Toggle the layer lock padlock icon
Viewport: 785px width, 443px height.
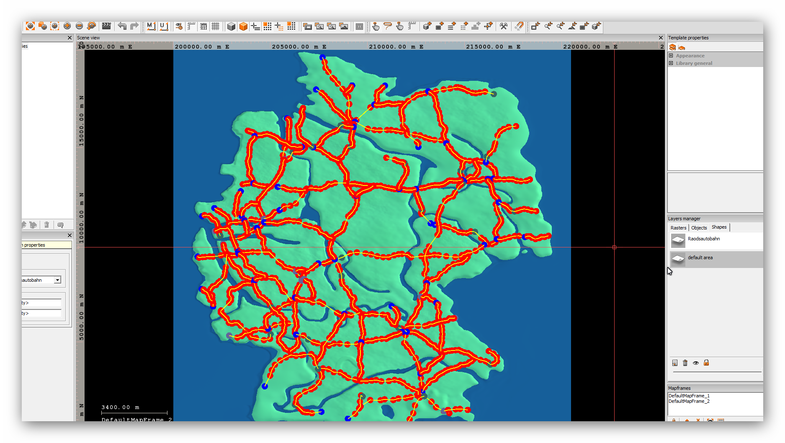click(706, 363)
